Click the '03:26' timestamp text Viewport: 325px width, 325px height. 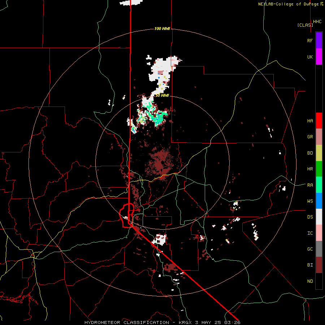coord(233,322)
